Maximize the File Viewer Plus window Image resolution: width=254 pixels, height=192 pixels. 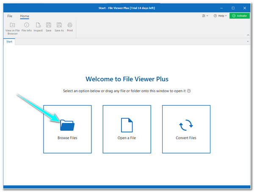pos(233,8)
